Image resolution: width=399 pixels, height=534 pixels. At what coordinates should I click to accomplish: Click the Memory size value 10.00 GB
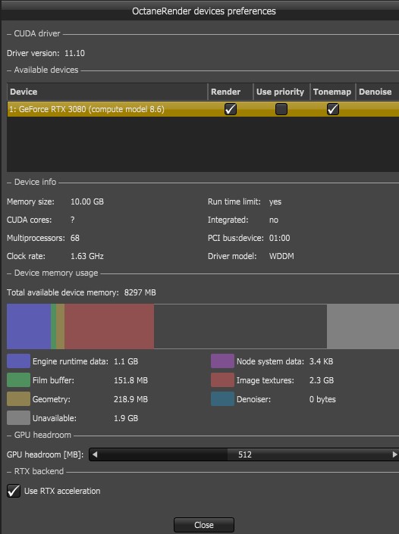pyautogui.click(x=87, y=201)
